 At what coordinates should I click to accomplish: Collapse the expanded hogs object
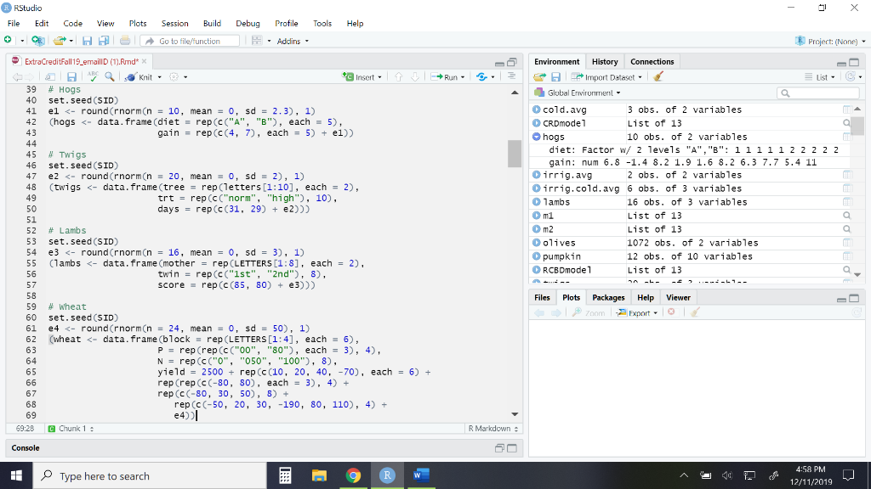coord(536,137)
